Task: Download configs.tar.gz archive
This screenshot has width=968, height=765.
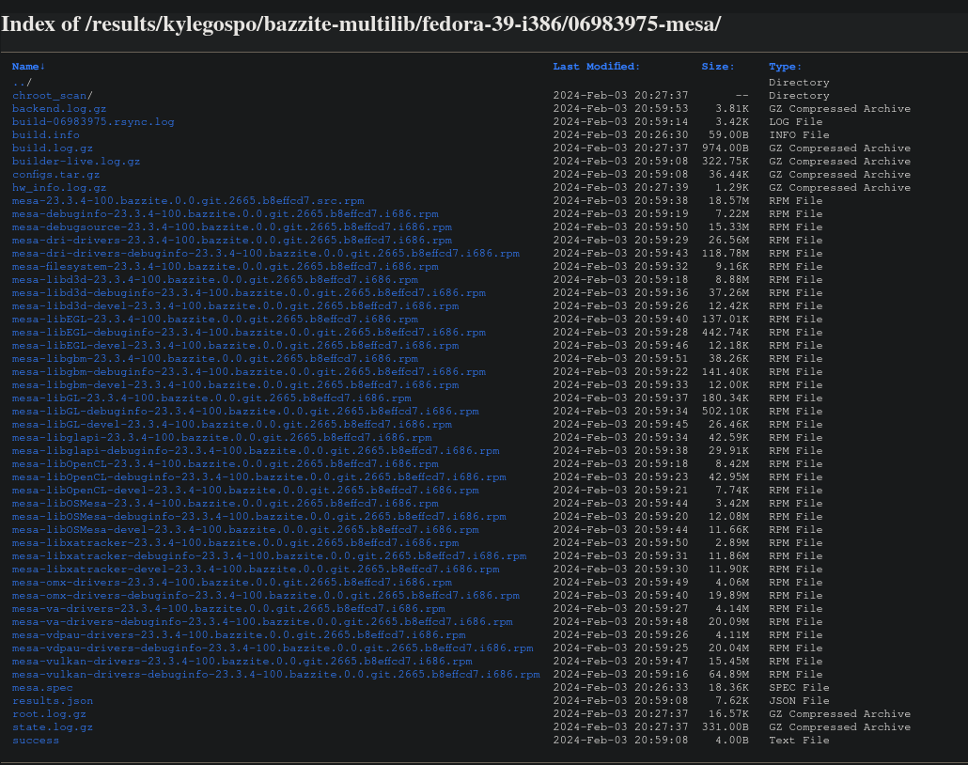Action: 55,174
